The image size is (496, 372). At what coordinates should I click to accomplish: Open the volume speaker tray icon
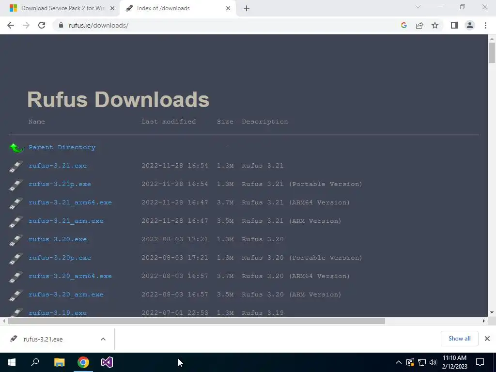tap(433, 362)
